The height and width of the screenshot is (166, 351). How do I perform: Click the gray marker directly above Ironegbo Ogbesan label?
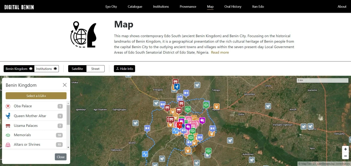[x=304, y=126]
